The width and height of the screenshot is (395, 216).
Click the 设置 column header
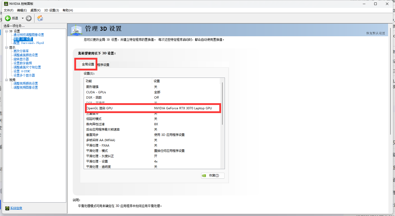[186, 81]
